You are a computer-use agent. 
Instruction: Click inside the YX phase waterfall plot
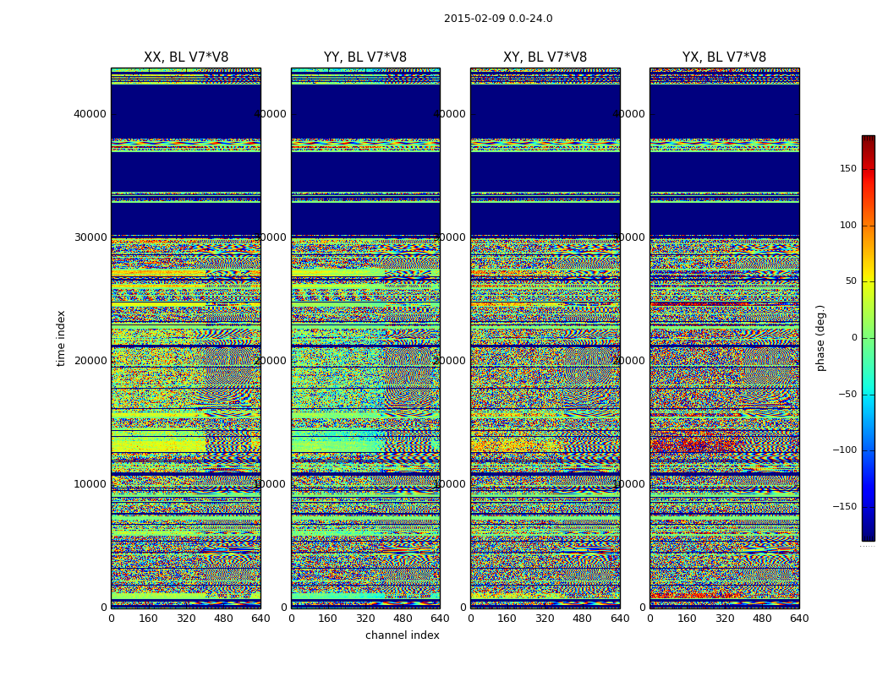pyautogui.click(x=725, y=338)
